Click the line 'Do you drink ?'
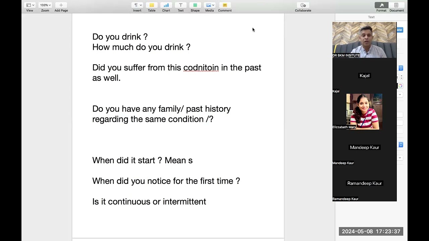 click(x=120, y=37)
